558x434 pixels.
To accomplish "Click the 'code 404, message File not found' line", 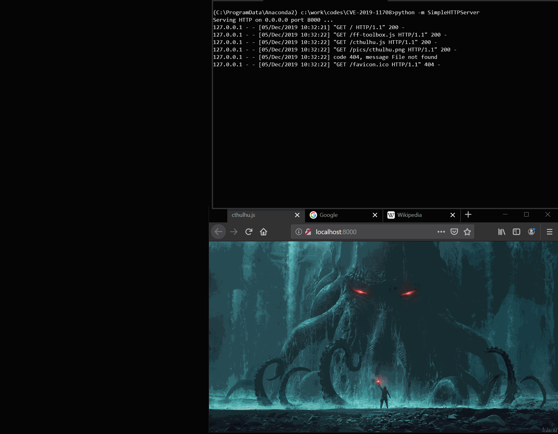I will tap(325, 57).
